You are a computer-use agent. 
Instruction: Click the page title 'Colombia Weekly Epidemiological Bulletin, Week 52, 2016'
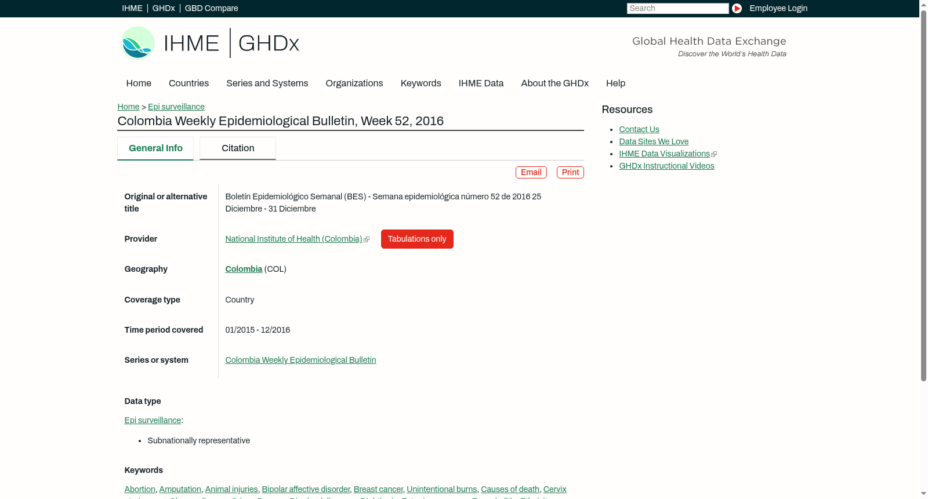tap(281, 121)
